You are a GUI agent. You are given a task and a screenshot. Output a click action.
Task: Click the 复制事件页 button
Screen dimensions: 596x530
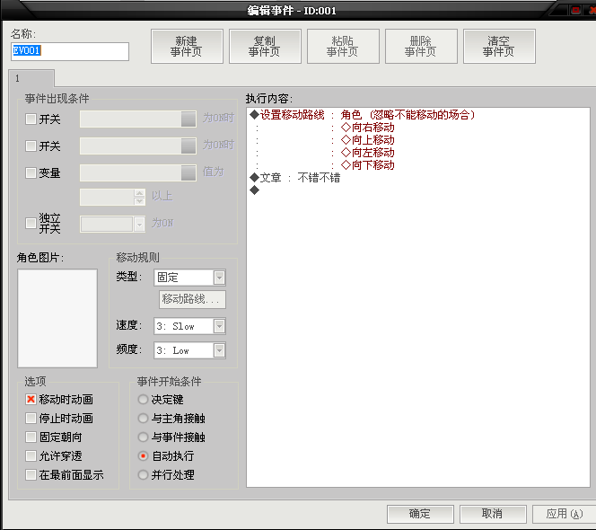265,46
